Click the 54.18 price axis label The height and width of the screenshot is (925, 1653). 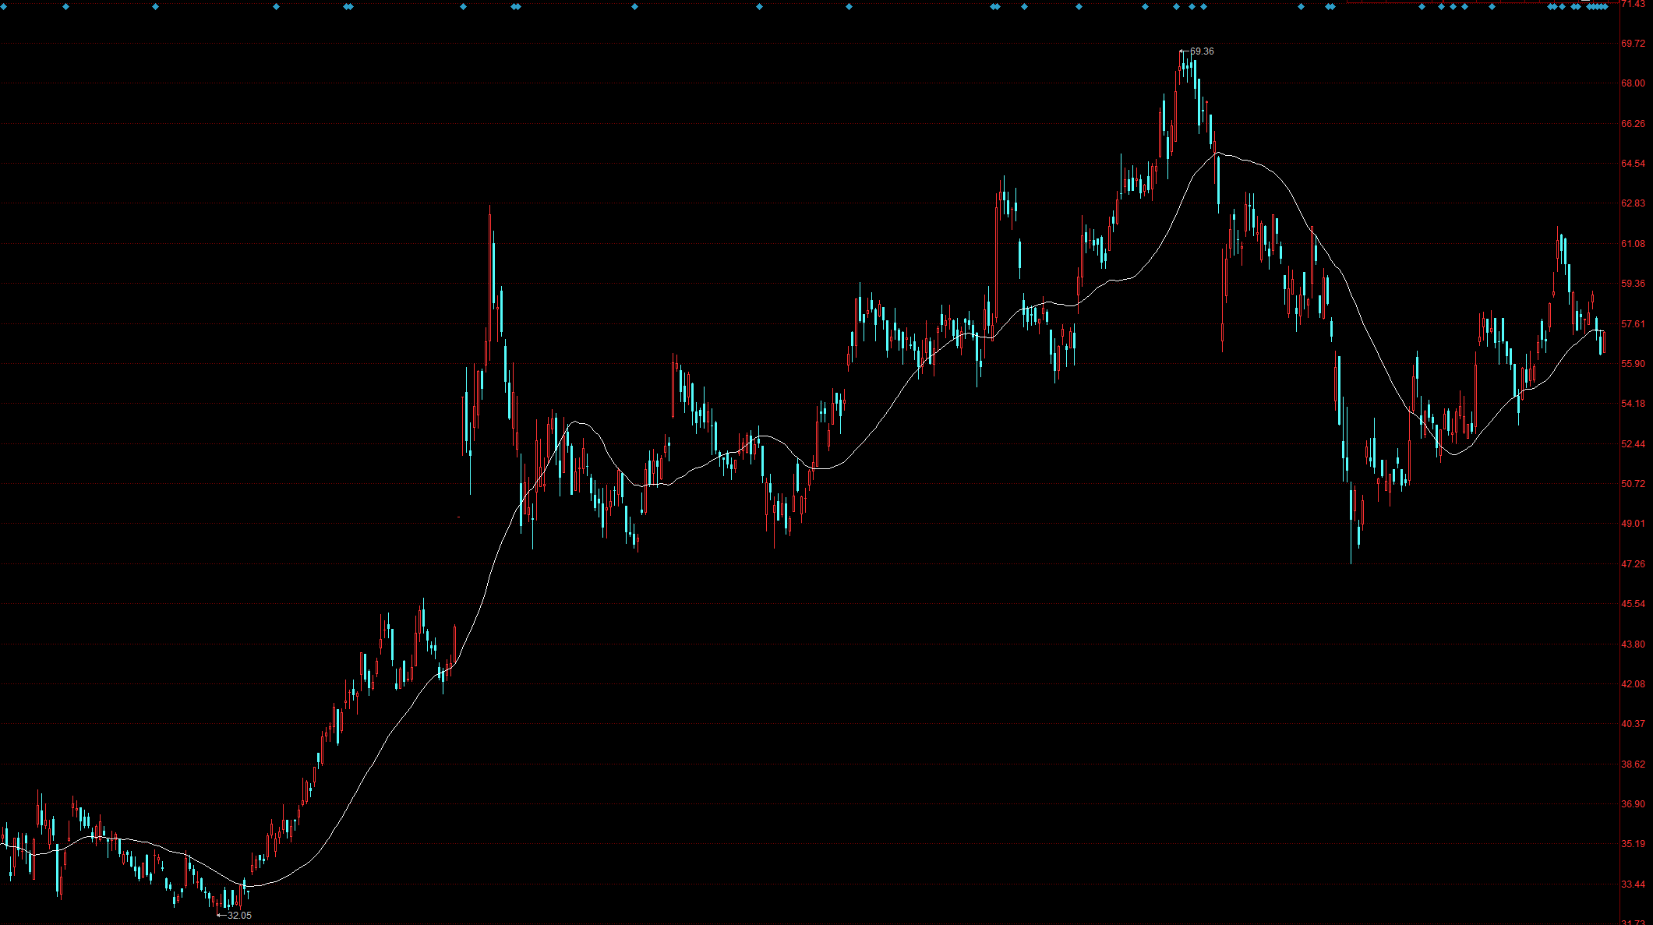click(x=1633, y=404)
